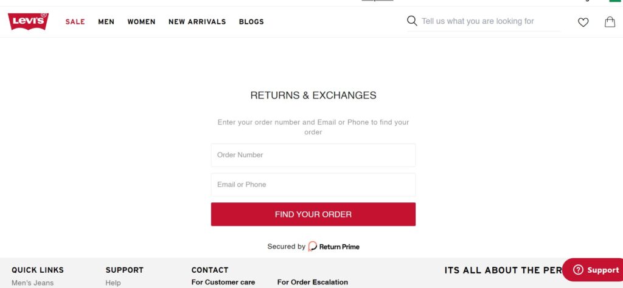Click the Levi's logo icon

(28, 21)
